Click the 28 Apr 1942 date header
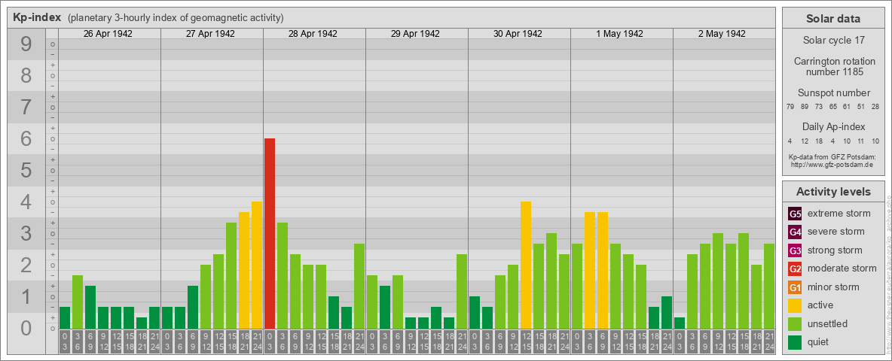 pos(313,34)
